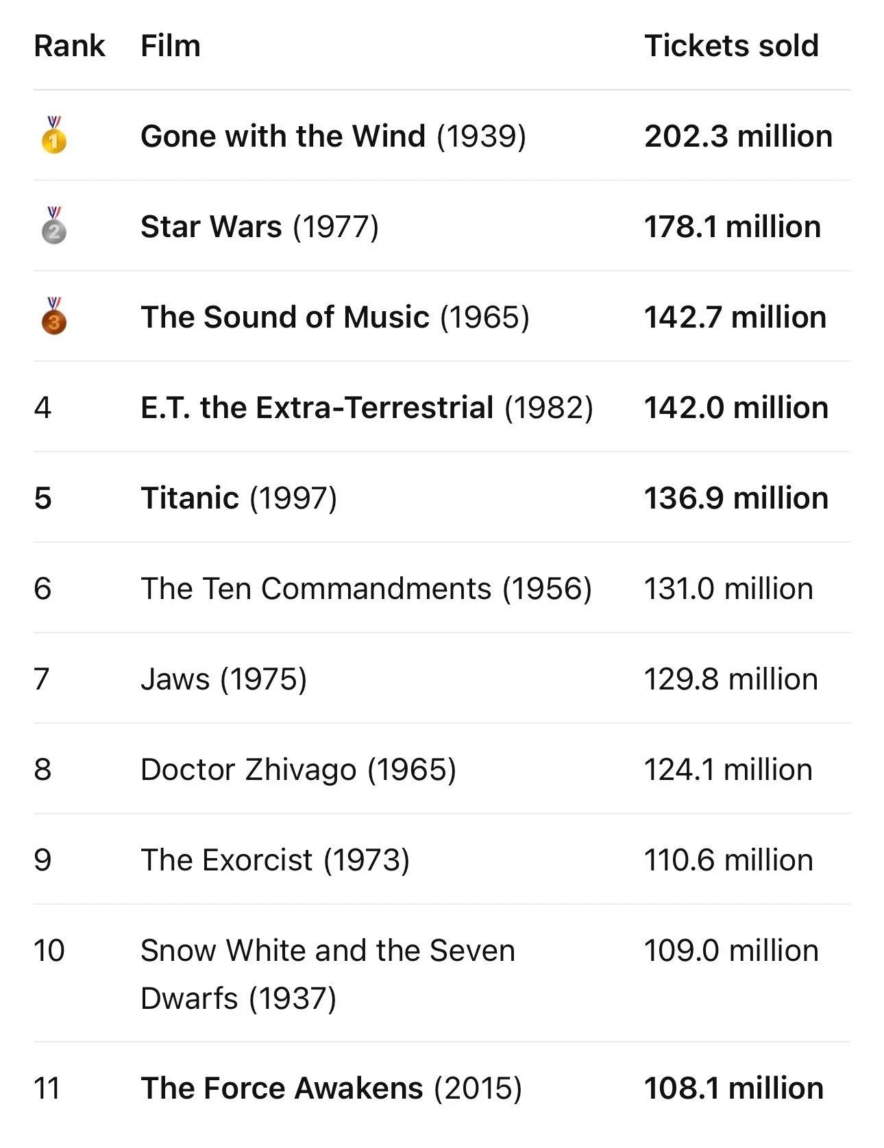Image resolution: width=884 pixels, height=1148 pixels.
Task: Open the Jaws (1975) entry
Action: tap(223, 679)
